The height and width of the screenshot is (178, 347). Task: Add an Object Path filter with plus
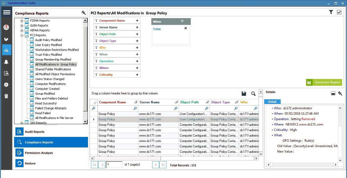(137, 34)
